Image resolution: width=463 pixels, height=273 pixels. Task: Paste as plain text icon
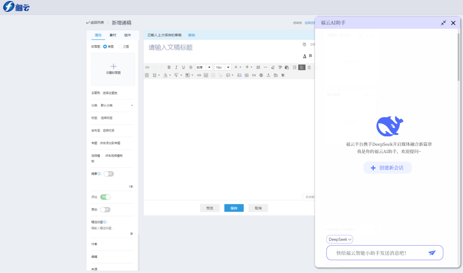click(287, 67)
